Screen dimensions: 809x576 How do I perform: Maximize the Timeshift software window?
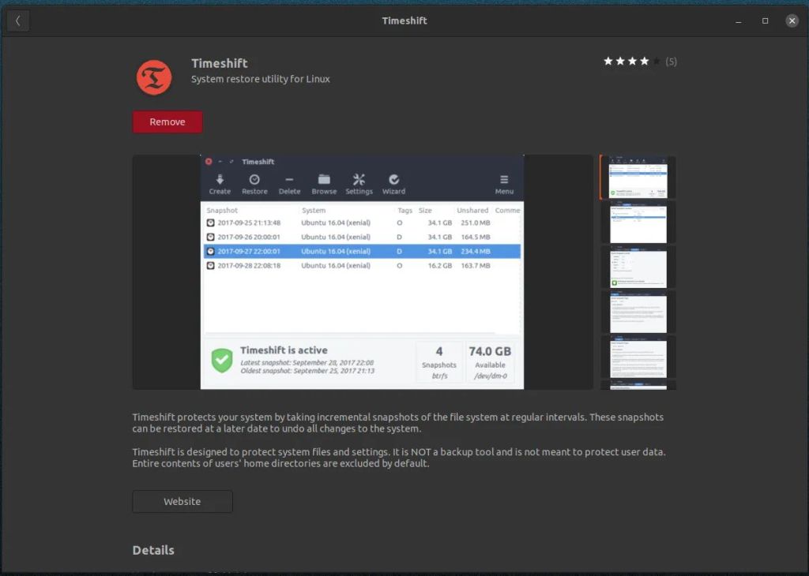tap(765, 21)
